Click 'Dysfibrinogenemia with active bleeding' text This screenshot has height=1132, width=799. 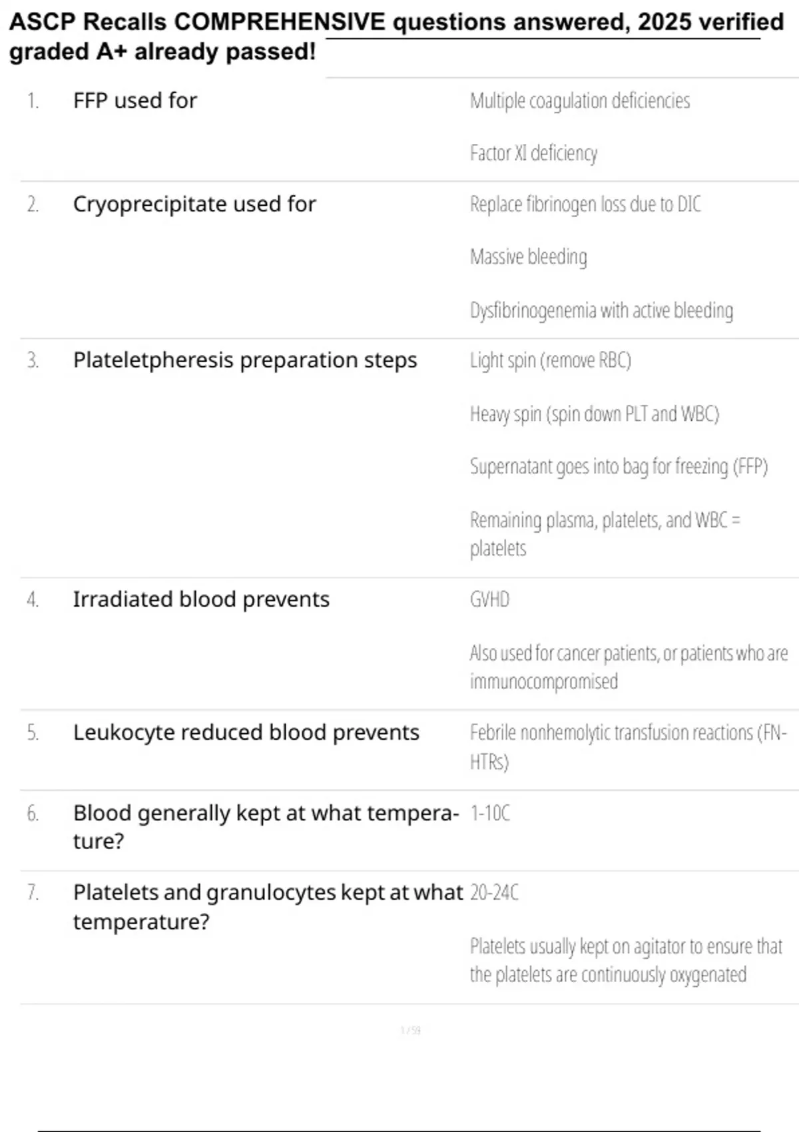point(601,310)
